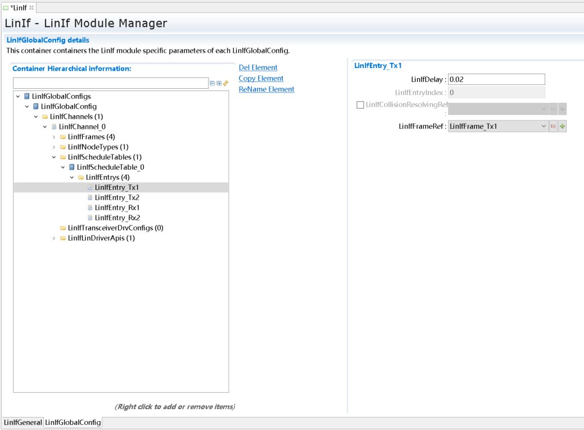Click the ReName Element link
Image resolution: width=584 pixels, height=430 pixels.
[266, 89]
